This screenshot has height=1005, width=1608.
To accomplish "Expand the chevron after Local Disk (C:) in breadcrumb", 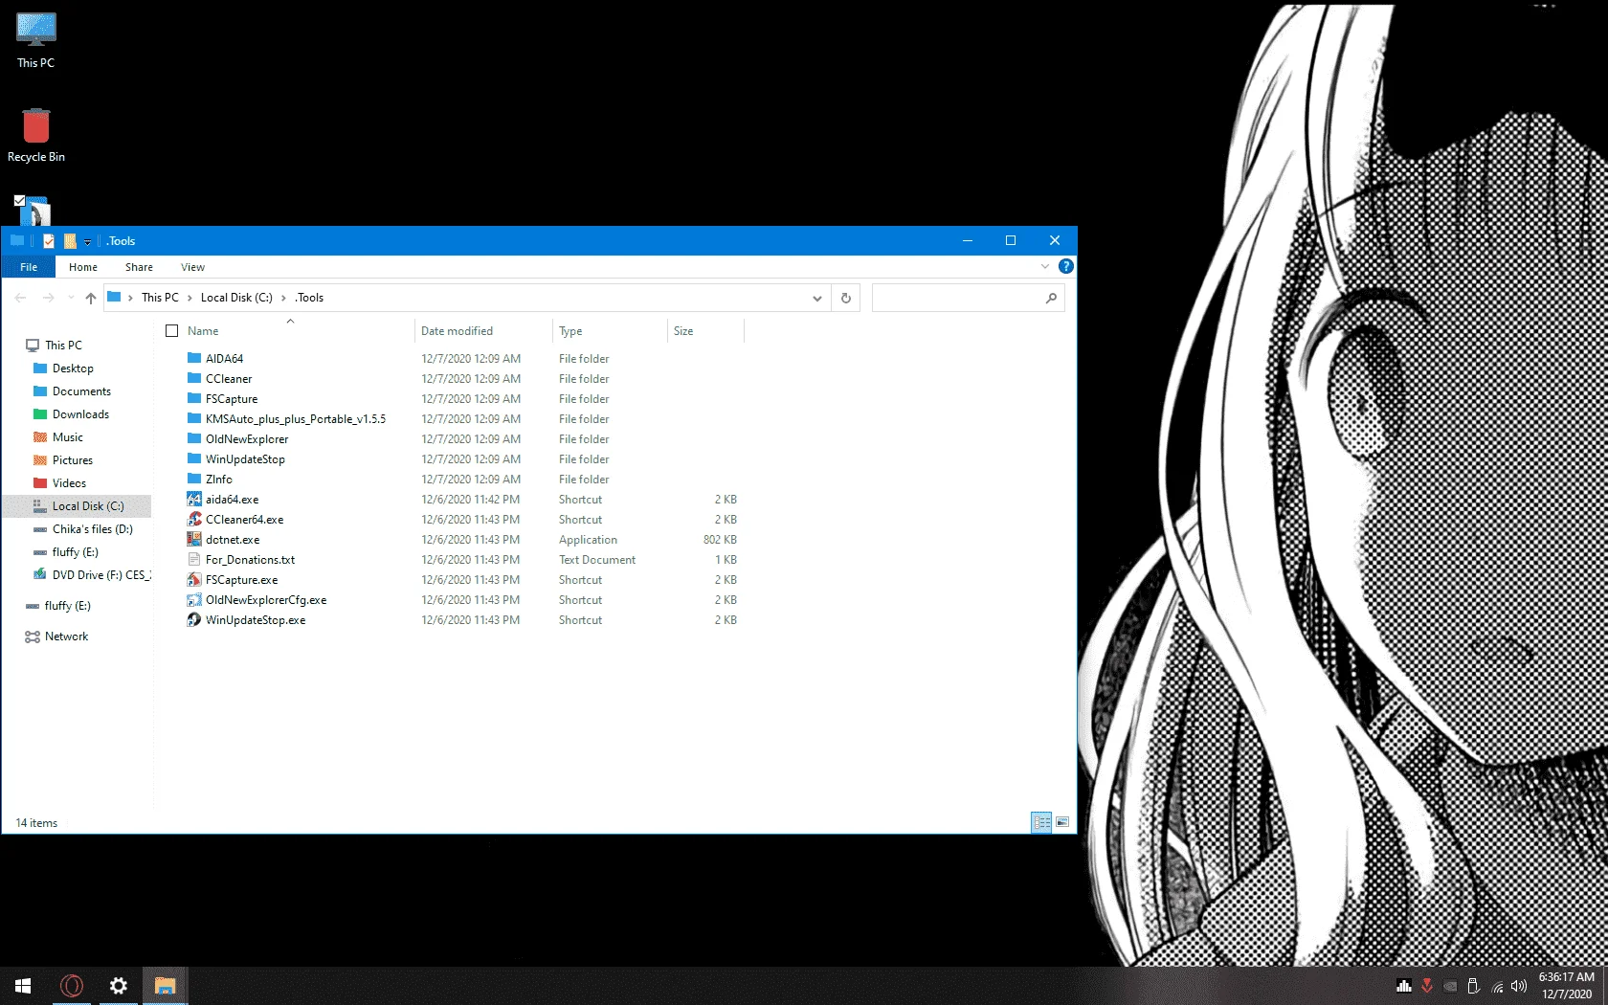I will 283,298.
